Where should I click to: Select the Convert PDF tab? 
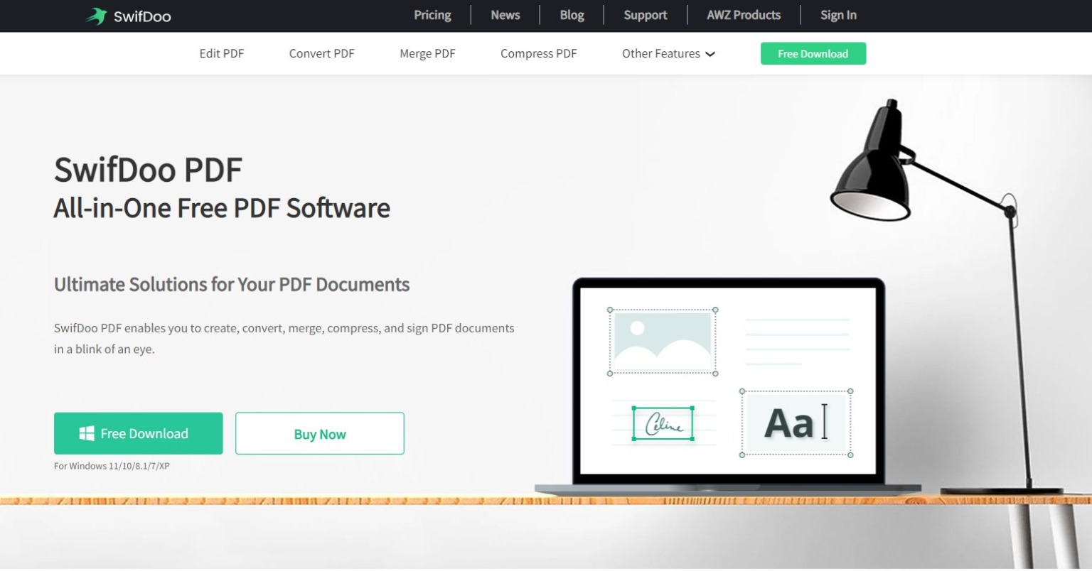coord(321,53)
